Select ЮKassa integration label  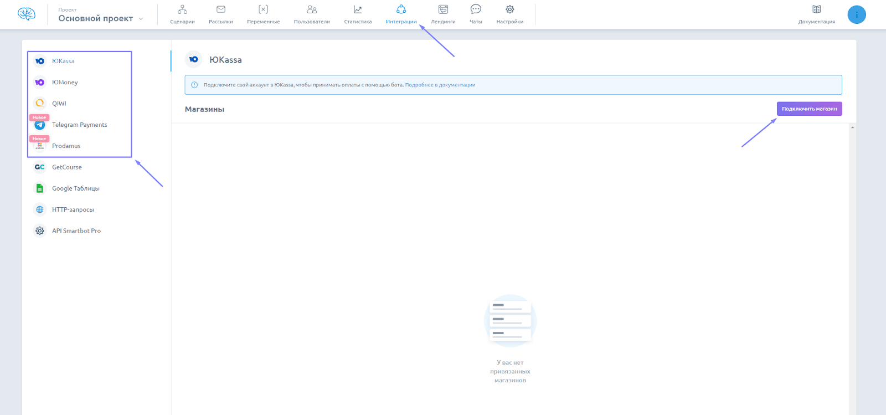point(63,61)
